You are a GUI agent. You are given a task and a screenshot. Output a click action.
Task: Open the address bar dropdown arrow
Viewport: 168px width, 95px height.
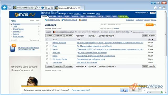point(39,8)
